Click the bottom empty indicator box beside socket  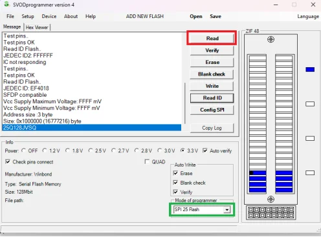[x=310, y=172]
